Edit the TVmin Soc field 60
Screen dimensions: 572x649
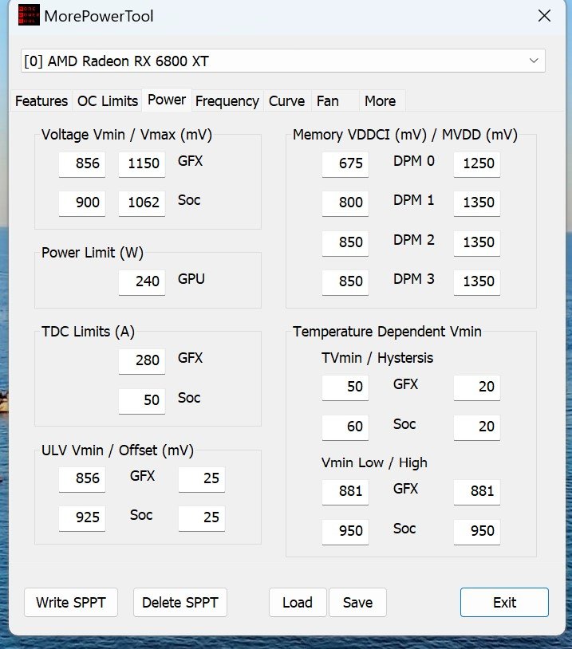(345, 427)
